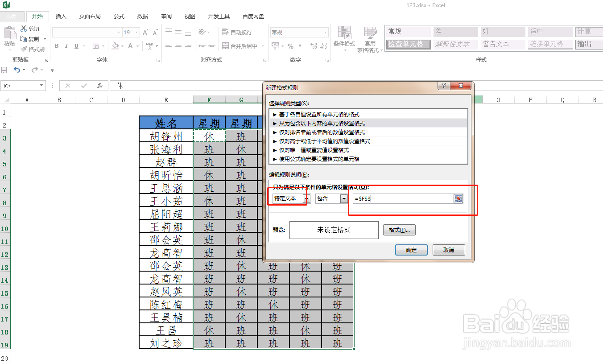
Task: Click the Align Right icon
Action: point(188,46)
